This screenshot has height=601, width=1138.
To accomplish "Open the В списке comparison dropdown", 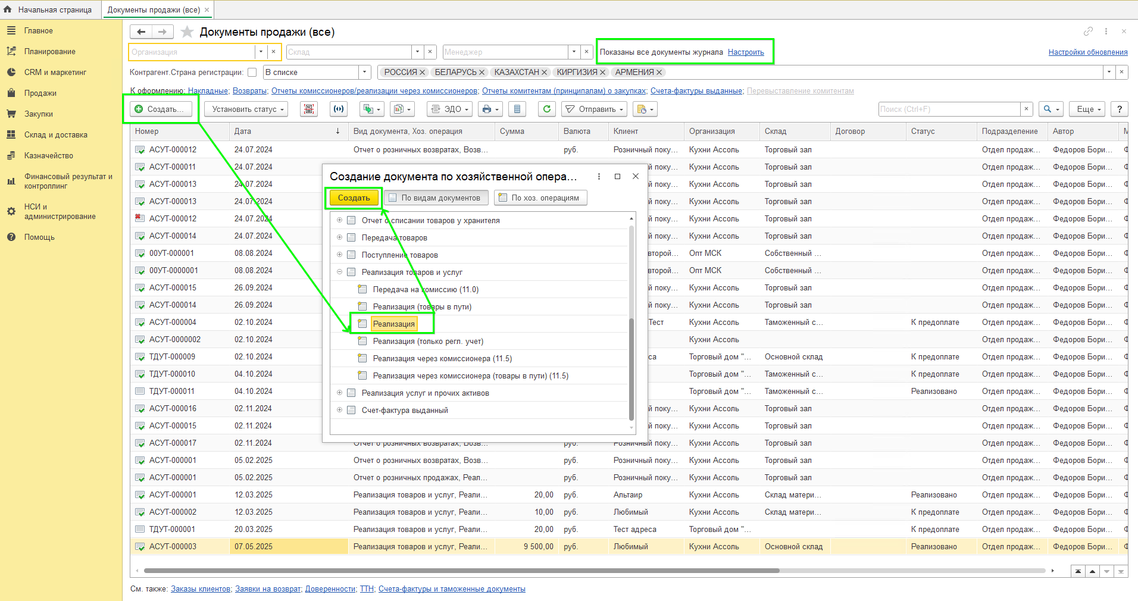I will (365, 73).
